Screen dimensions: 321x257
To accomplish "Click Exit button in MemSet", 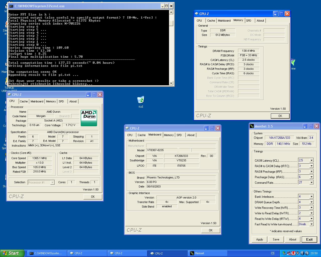I will pyautogui.click(x=309, y=239).
